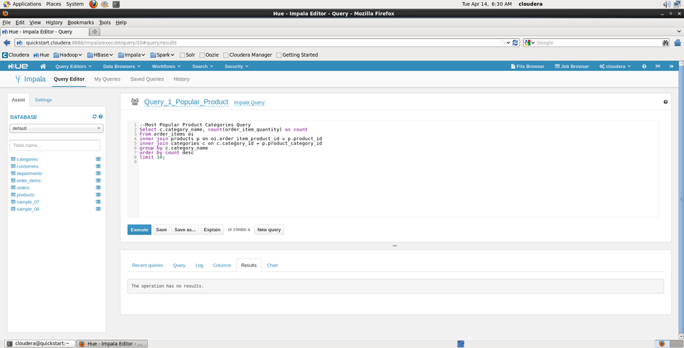Click the sign out icon in Hue navbar

672,66
